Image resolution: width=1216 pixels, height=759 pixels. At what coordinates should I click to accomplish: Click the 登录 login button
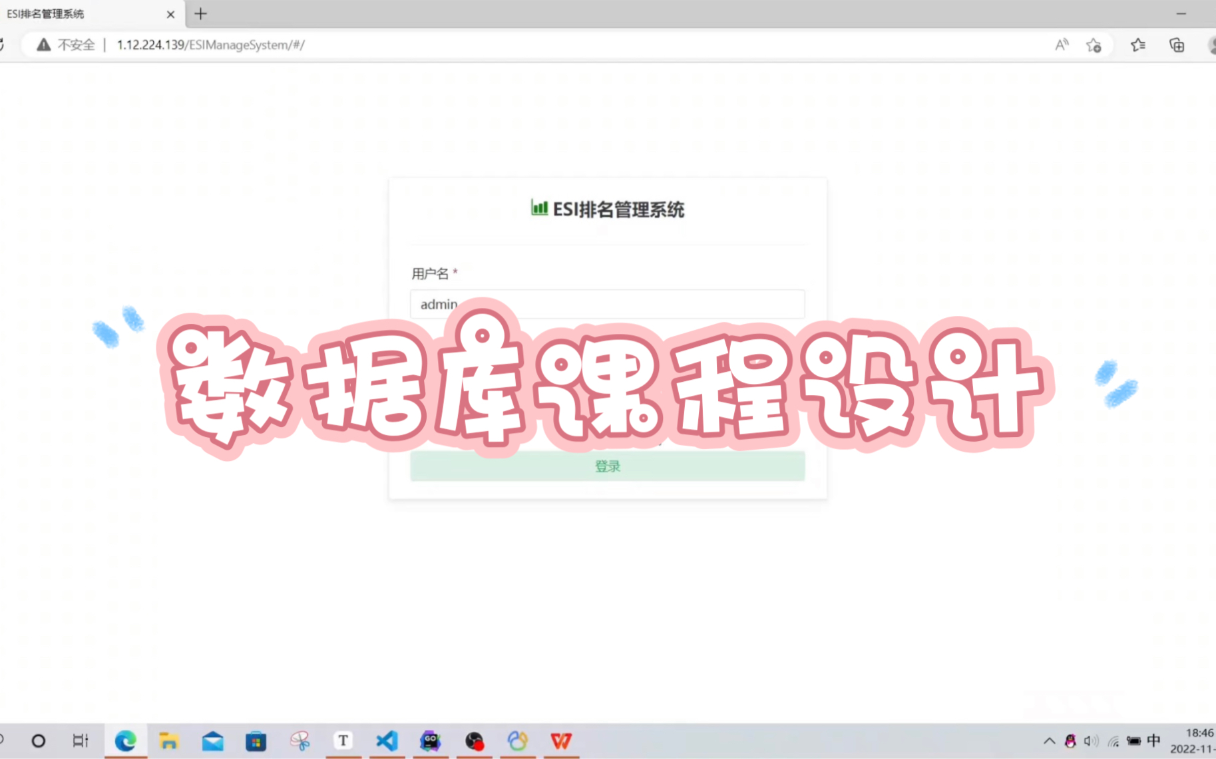pyautogui.click(x=607, y=466)
